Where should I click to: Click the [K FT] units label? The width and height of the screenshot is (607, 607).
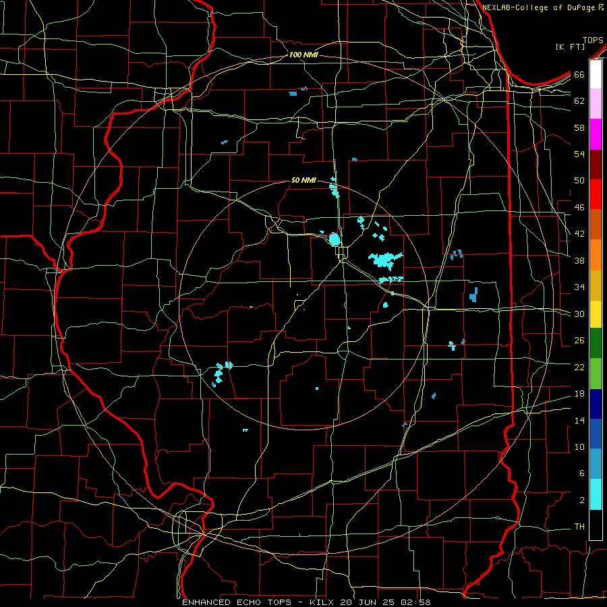click(x=570, y=47)
